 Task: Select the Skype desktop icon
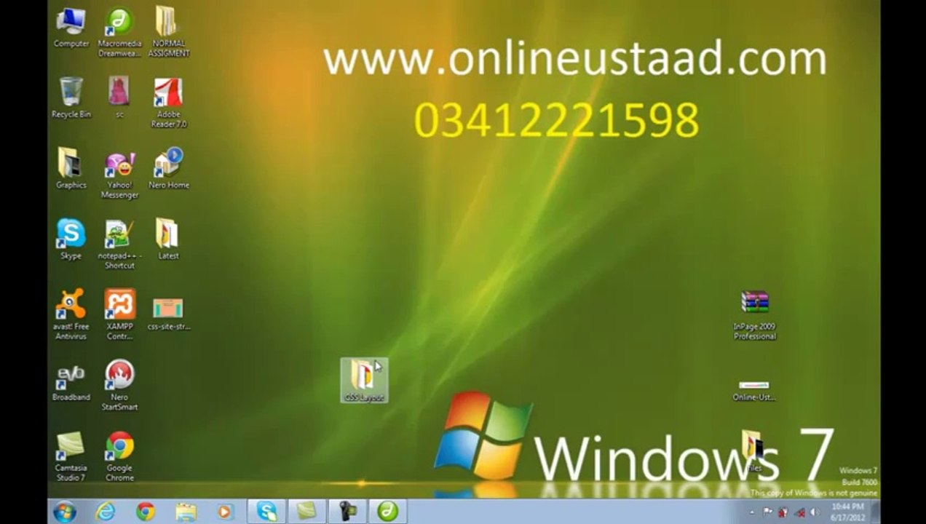point(71,239)
